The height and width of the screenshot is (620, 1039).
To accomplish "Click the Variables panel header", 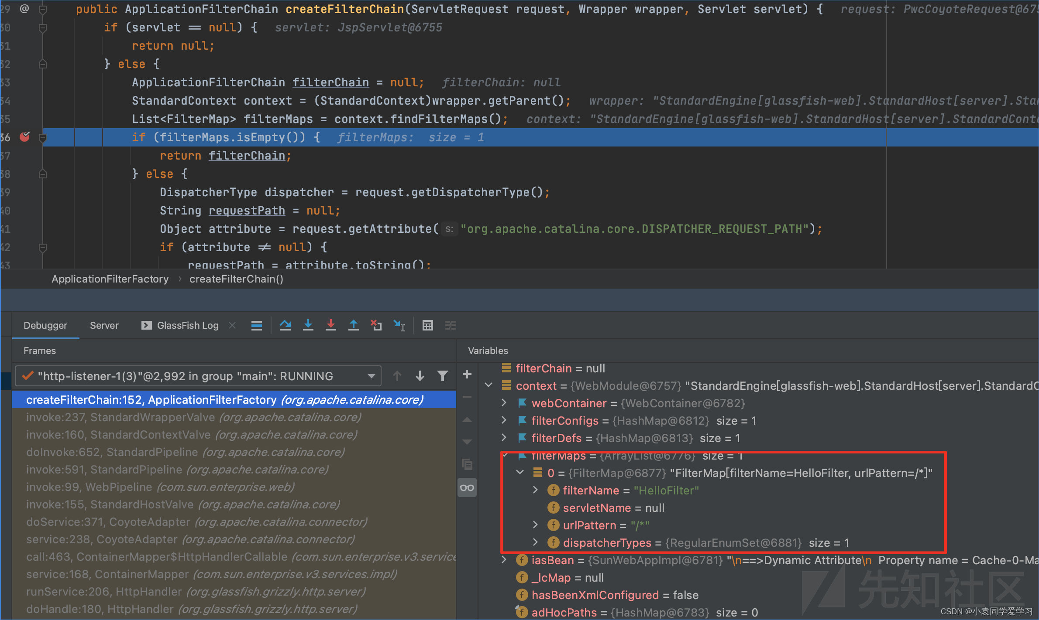I will [x=488, y=351].
